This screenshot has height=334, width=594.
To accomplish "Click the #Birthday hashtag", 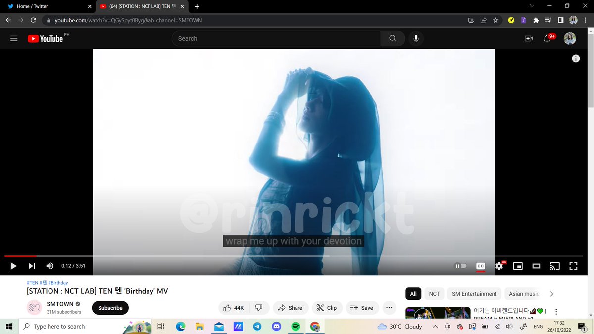I will (x=58, y=283).
